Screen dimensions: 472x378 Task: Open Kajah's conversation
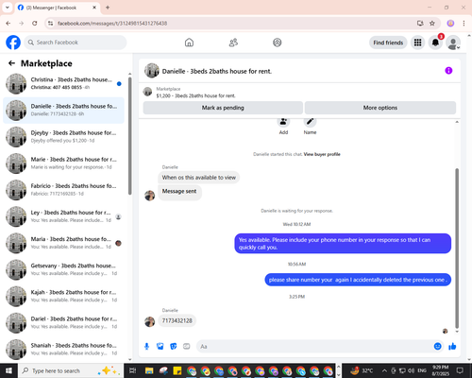(63, 296)
